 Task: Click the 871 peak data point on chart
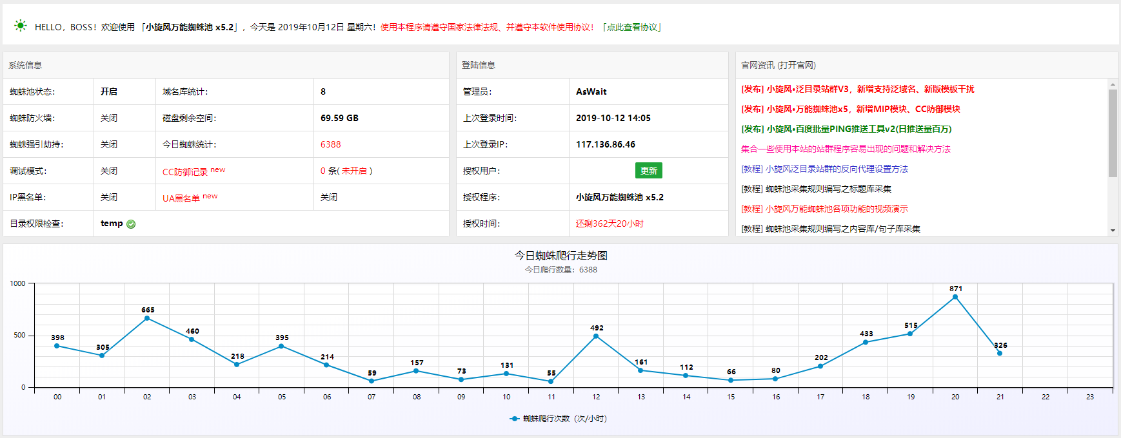coord(955,297)
